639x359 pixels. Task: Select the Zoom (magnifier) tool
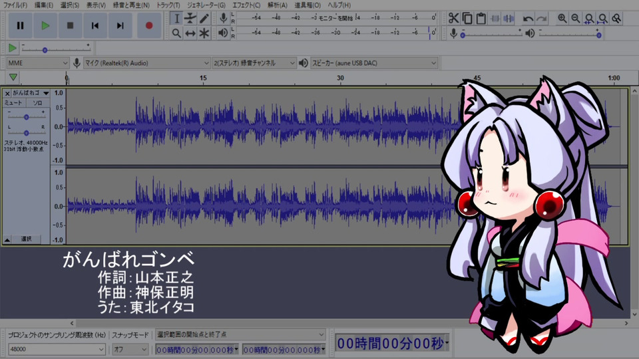(x=176, y=33)
